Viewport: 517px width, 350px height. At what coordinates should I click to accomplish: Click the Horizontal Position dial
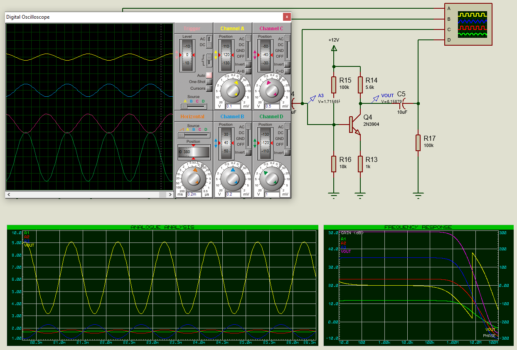[x=193, y=152]
